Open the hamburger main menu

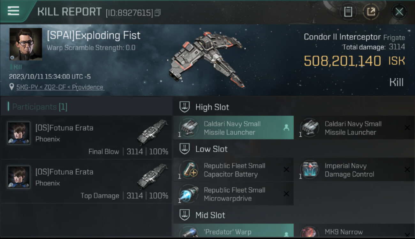pyautogui.click(x=13, y=11)
